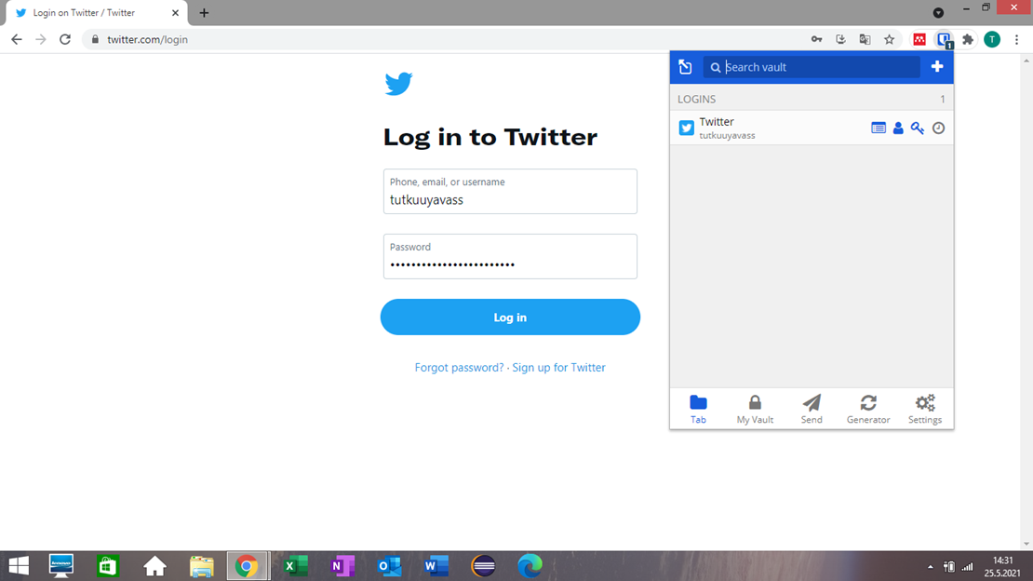Image resolution: width=1033 pixels, height=581 pixels.
Task: Click the network signal tray icon
Action: 968,566
